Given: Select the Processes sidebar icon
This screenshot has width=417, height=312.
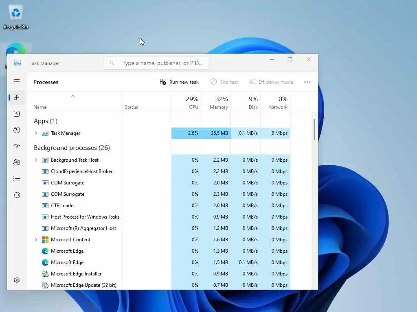Looking at the screenshot, I should tap(16, 97).
